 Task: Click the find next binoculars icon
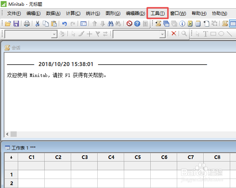point(118,24)
